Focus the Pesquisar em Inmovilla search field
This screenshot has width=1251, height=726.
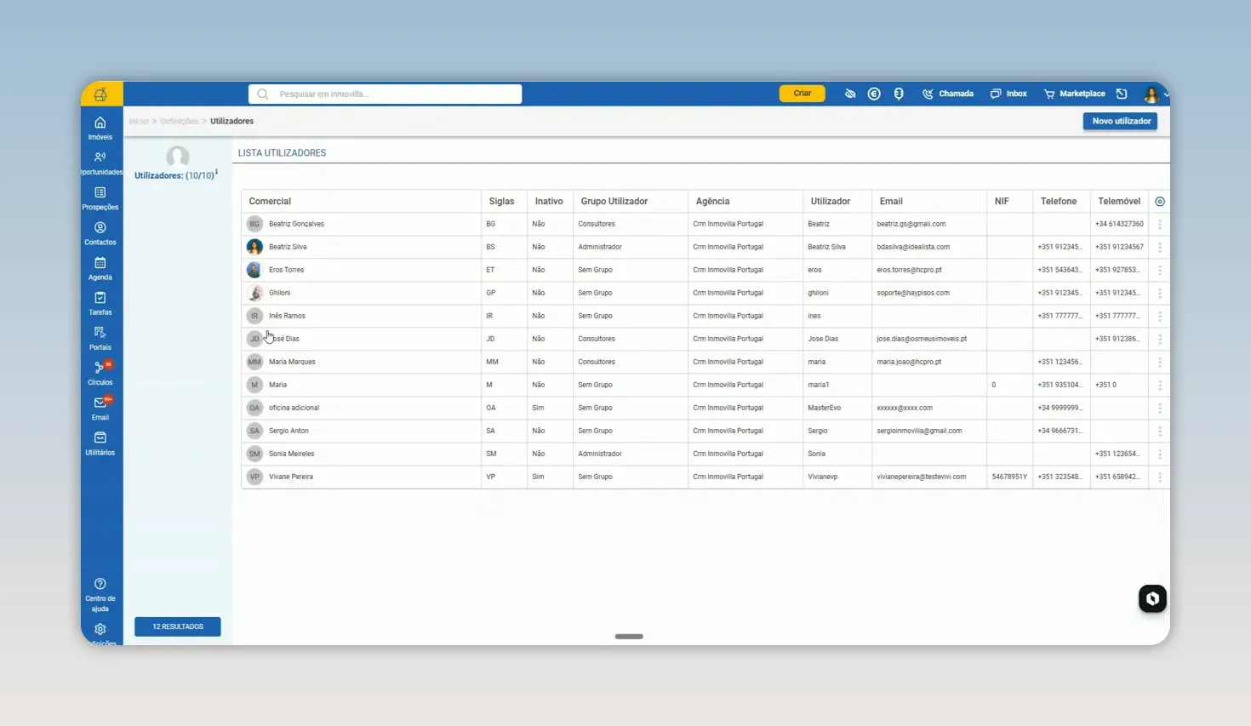(385, 94)
